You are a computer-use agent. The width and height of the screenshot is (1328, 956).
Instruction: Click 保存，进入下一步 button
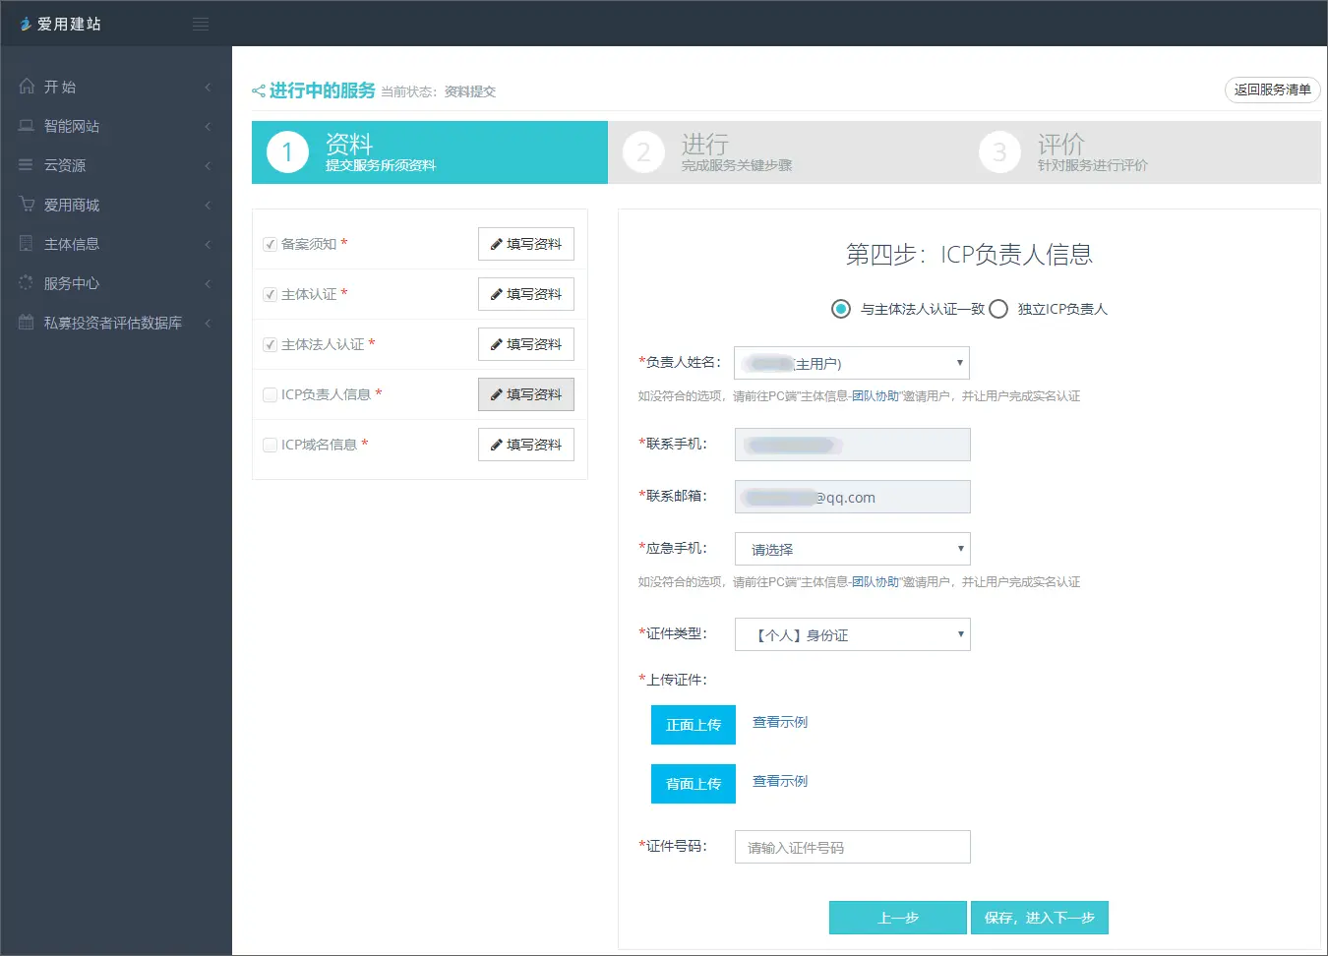pyautogui.click(x=1039, y=918)
